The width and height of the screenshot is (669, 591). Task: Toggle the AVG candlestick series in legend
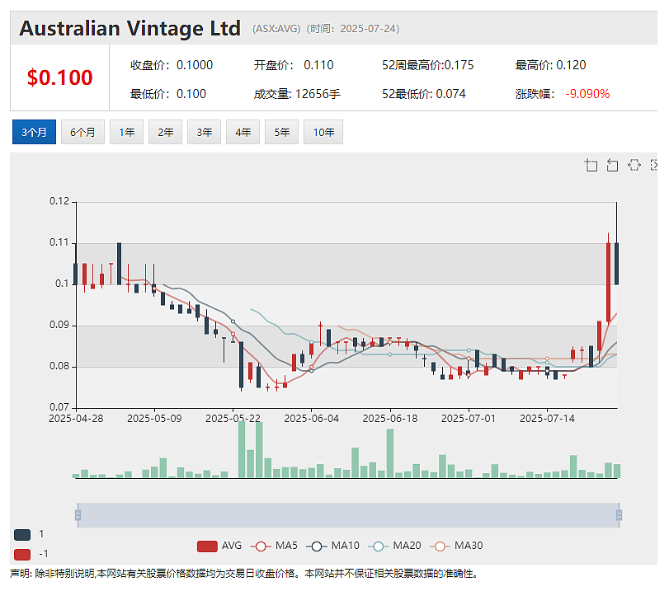coord(219,546)
